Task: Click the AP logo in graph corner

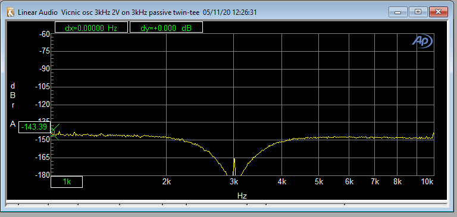Action: coord(422,42)
